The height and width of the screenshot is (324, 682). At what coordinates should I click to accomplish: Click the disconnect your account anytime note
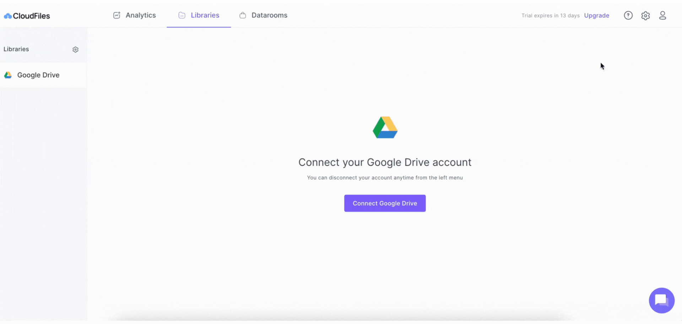click(x=385, y=178)
